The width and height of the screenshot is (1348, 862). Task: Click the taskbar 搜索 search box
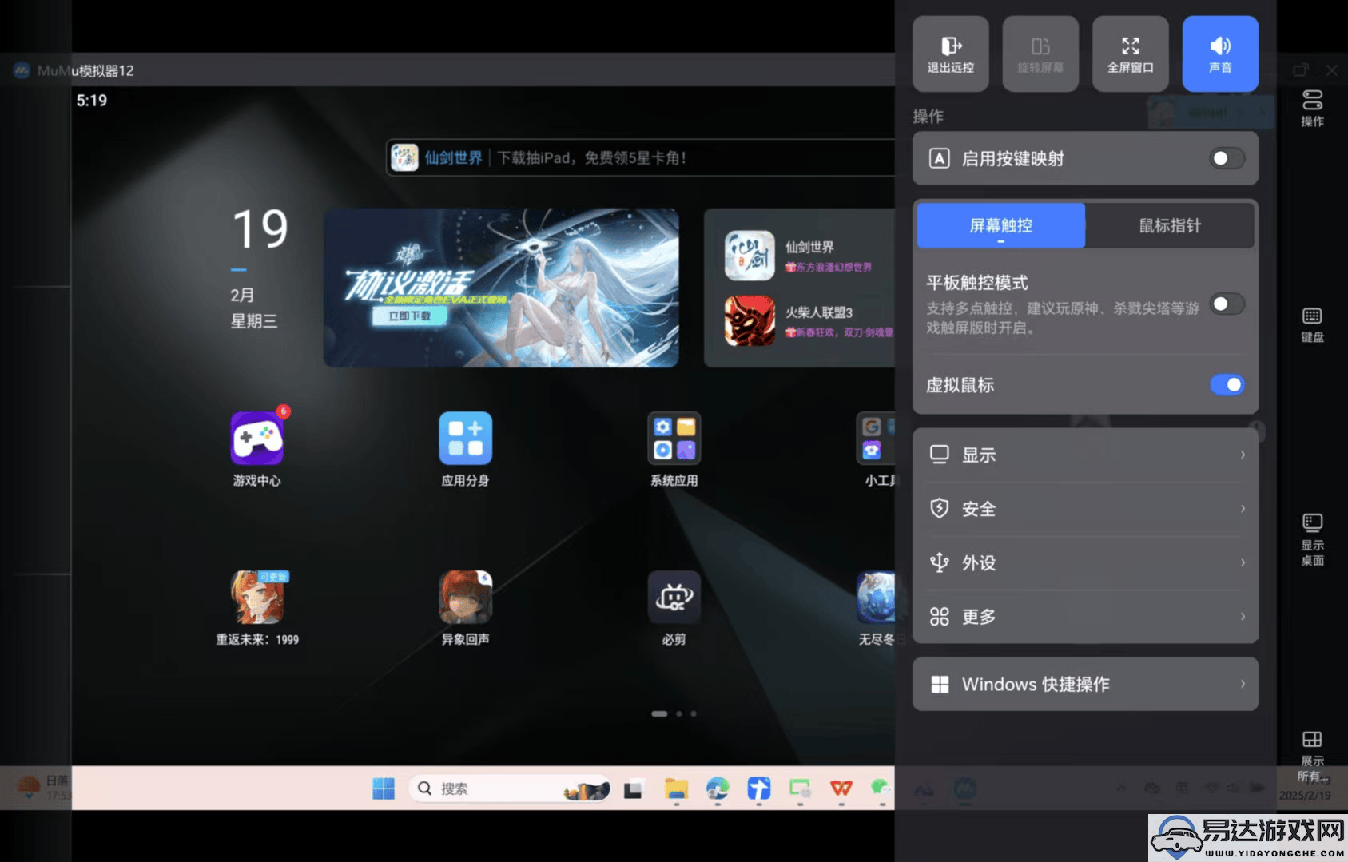click(x=510, y=789)
